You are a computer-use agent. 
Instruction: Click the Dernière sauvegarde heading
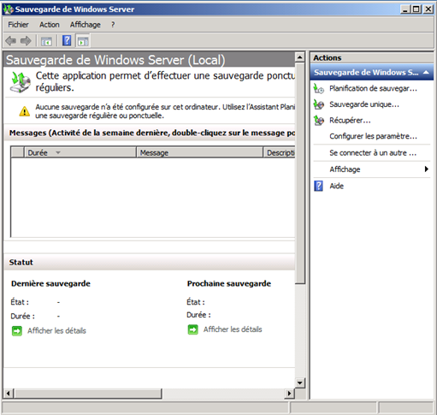[50, 284]
